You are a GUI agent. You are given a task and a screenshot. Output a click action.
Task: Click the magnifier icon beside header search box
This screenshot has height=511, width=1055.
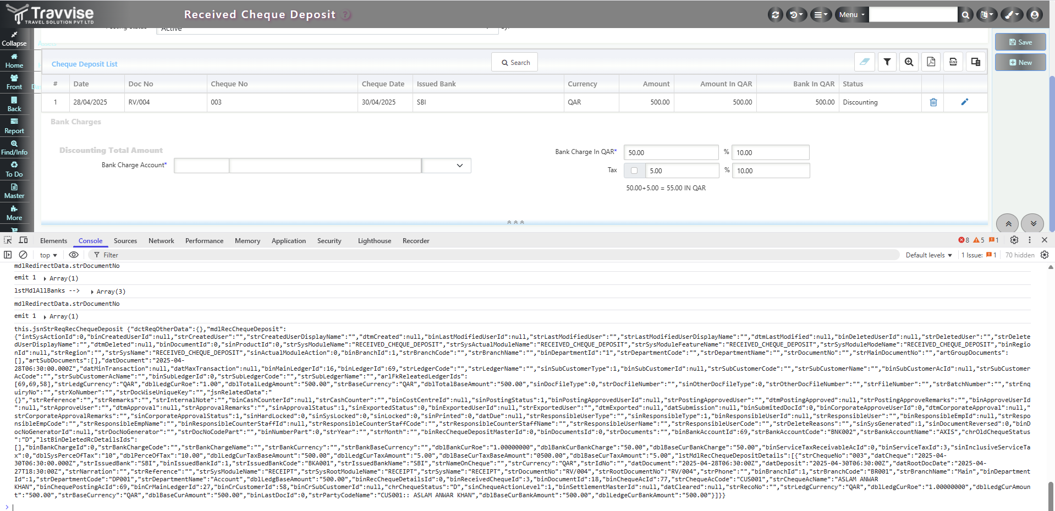click(965, 15)
